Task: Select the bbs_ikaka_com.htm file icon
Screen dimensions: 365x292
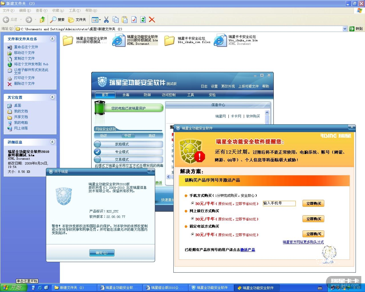Action: 220,40
